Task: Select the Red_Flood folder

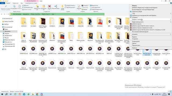Action: pos(90,37)
